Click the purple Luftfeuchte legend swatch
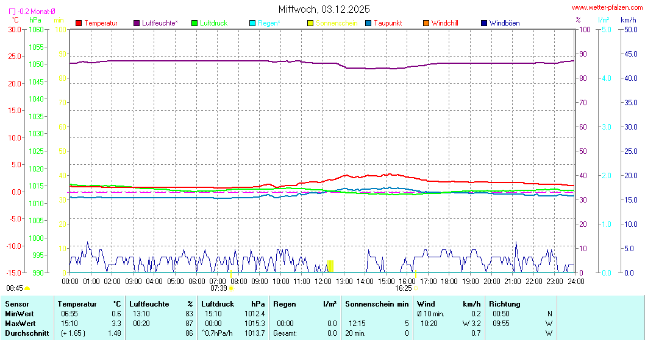The width and height of the screenshot is (645, 340). (x=137, y=23)
